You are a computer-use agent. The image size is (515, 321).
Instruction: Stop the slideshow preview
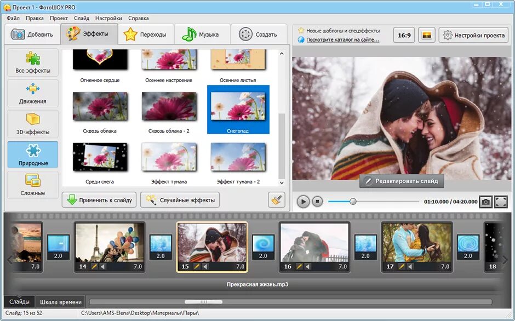[x=317, y=202]
